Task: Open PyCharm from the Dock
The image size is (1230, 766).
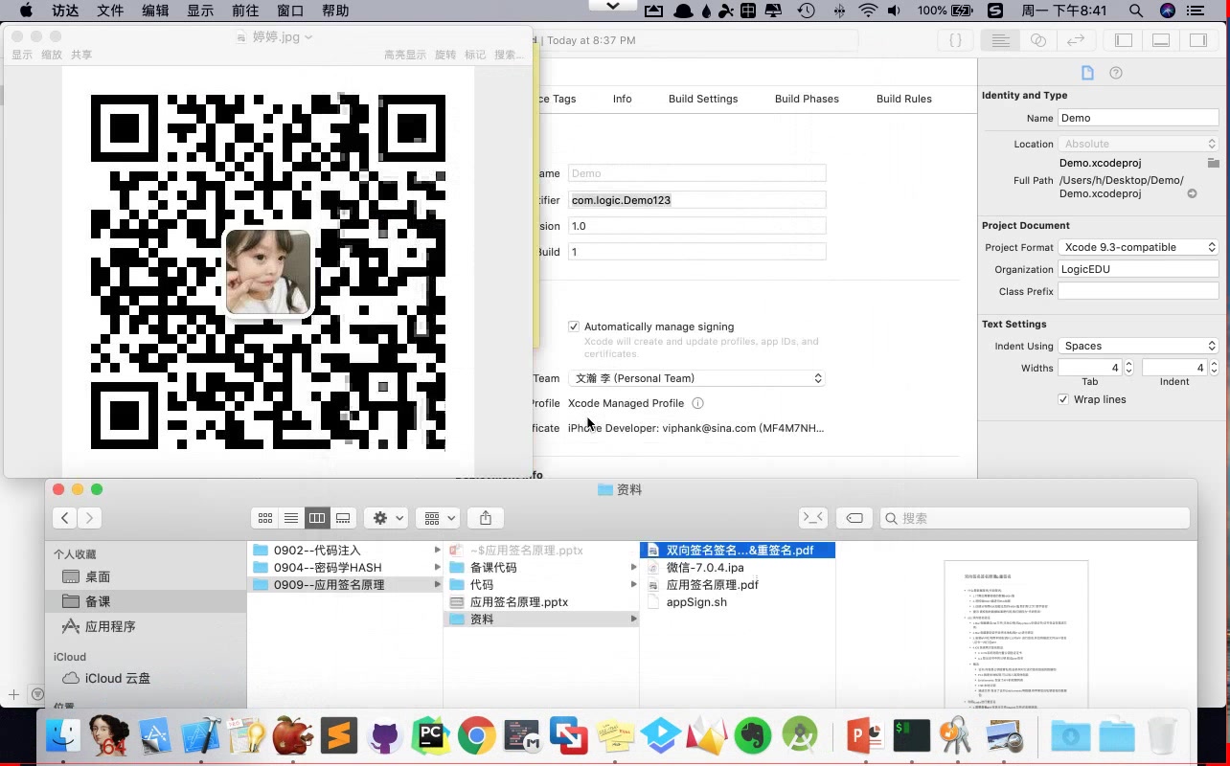Action: tap(431, 736)
